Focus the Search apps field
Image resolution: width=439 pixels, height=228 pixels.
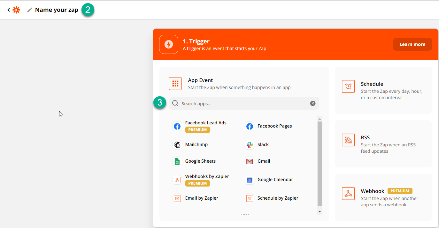[244, 103]
